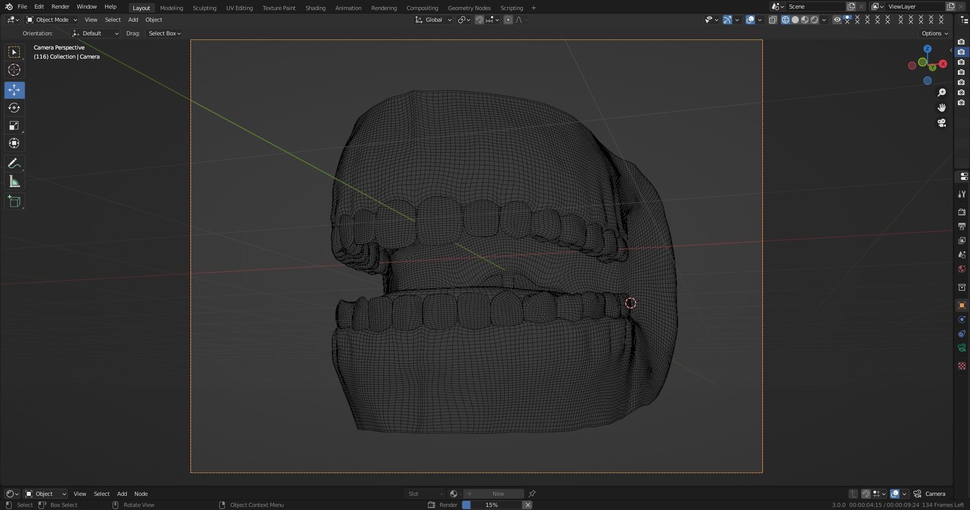The image size is (970, 510).
Task: Toggle viewport overlays
Action: (750, 20)
